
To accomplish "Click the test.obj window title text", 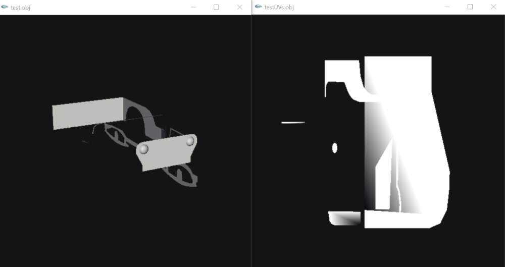I will [x=20, y=8].
